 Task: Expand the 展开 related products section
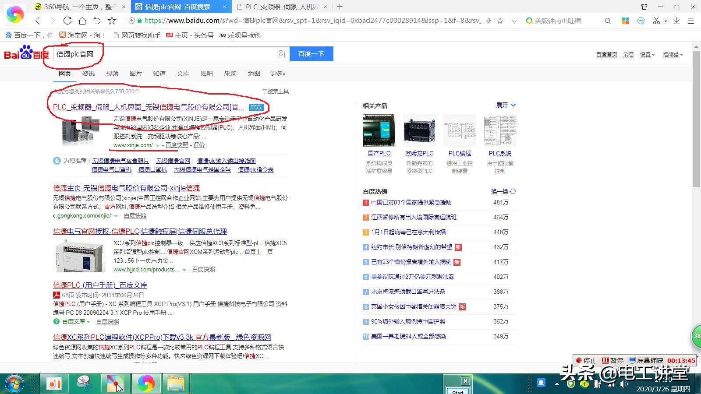(506, 106)
